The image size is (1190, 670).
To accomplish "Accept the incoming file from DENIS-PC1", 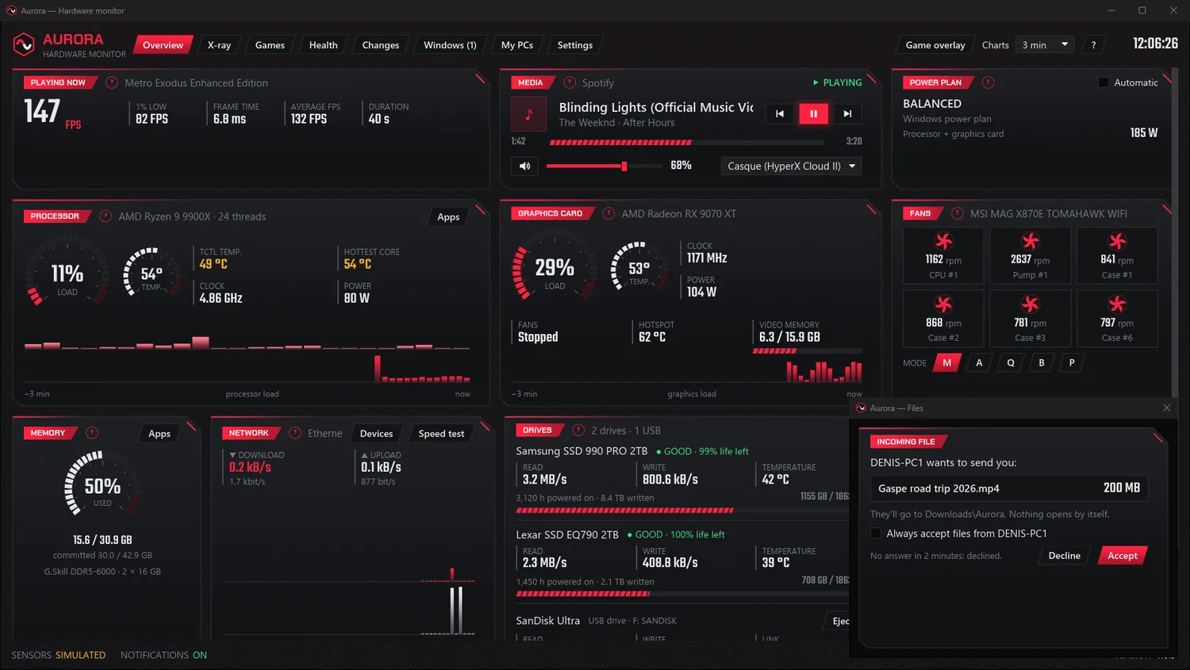I will click(x=1123, y=556).
